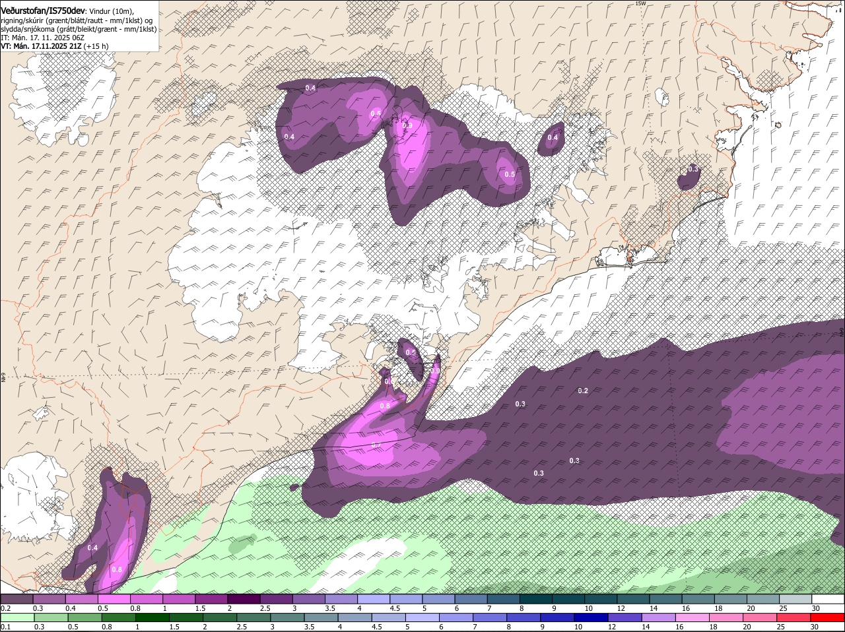Pick the palest green 0.1 rain legend swatch
Image resolution: width=845 pixels, height=632 pixels.
click(x=17, y=617)
